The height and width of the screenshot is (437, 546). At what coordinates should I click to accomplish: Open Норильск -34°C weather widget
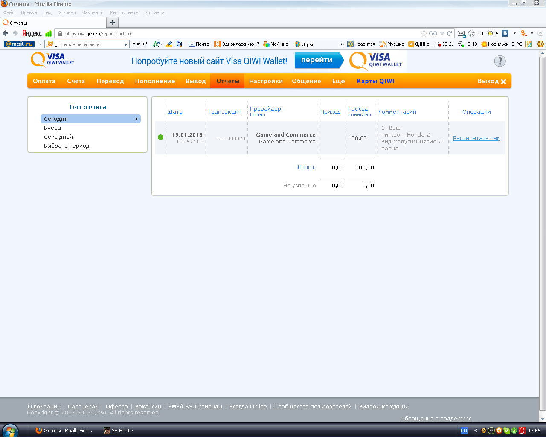pos(501,44)
